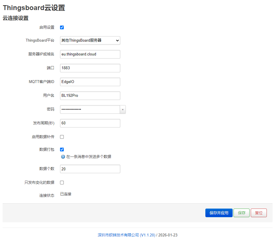Click the MQTT客户端ID label text

coord(42,82)
